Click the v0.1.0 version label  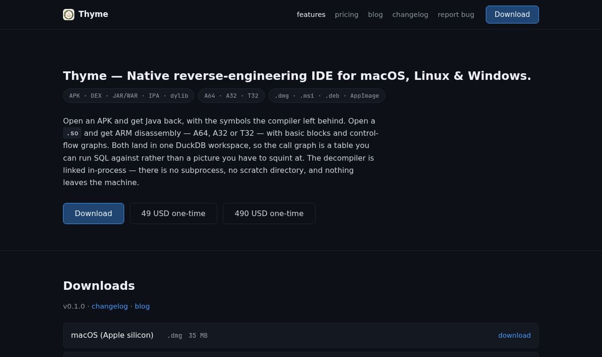tap(74, 306)
